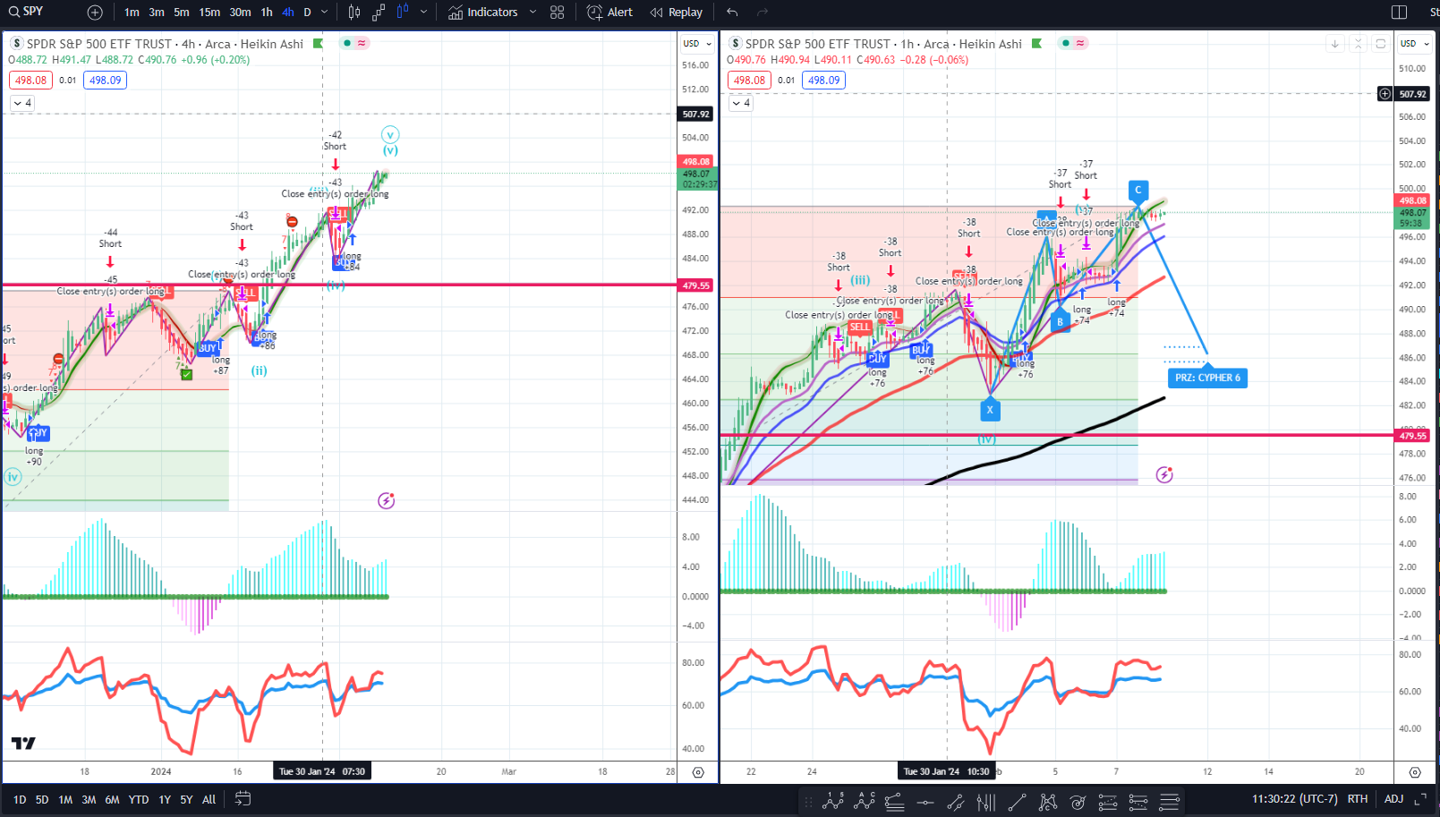
Task: Switch to the 4h timeframe
Action: tap(287, 13)
